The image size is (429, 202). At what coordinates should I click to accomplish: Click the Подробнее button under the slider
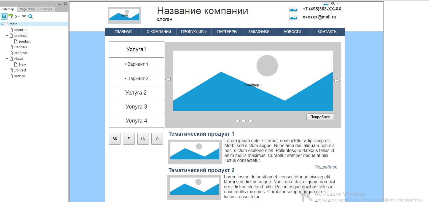point(320,117)
